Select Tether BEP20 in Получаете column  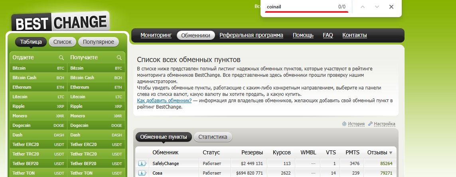tap(96, 163)
